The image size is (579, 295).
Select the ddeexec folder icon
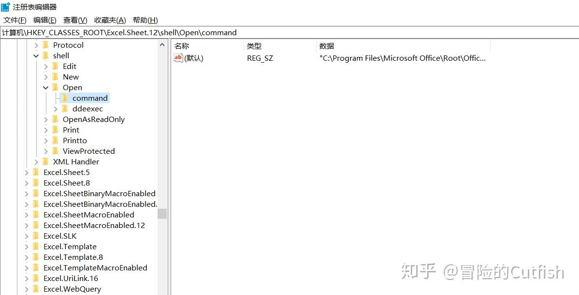pos(65,108)
